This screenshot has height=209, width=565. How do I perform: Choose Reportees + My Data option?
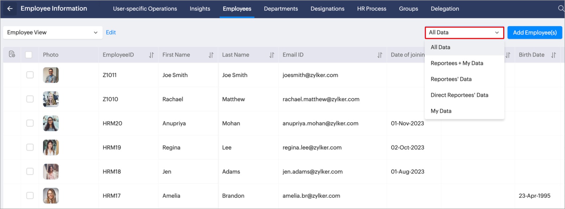(457, 63)
